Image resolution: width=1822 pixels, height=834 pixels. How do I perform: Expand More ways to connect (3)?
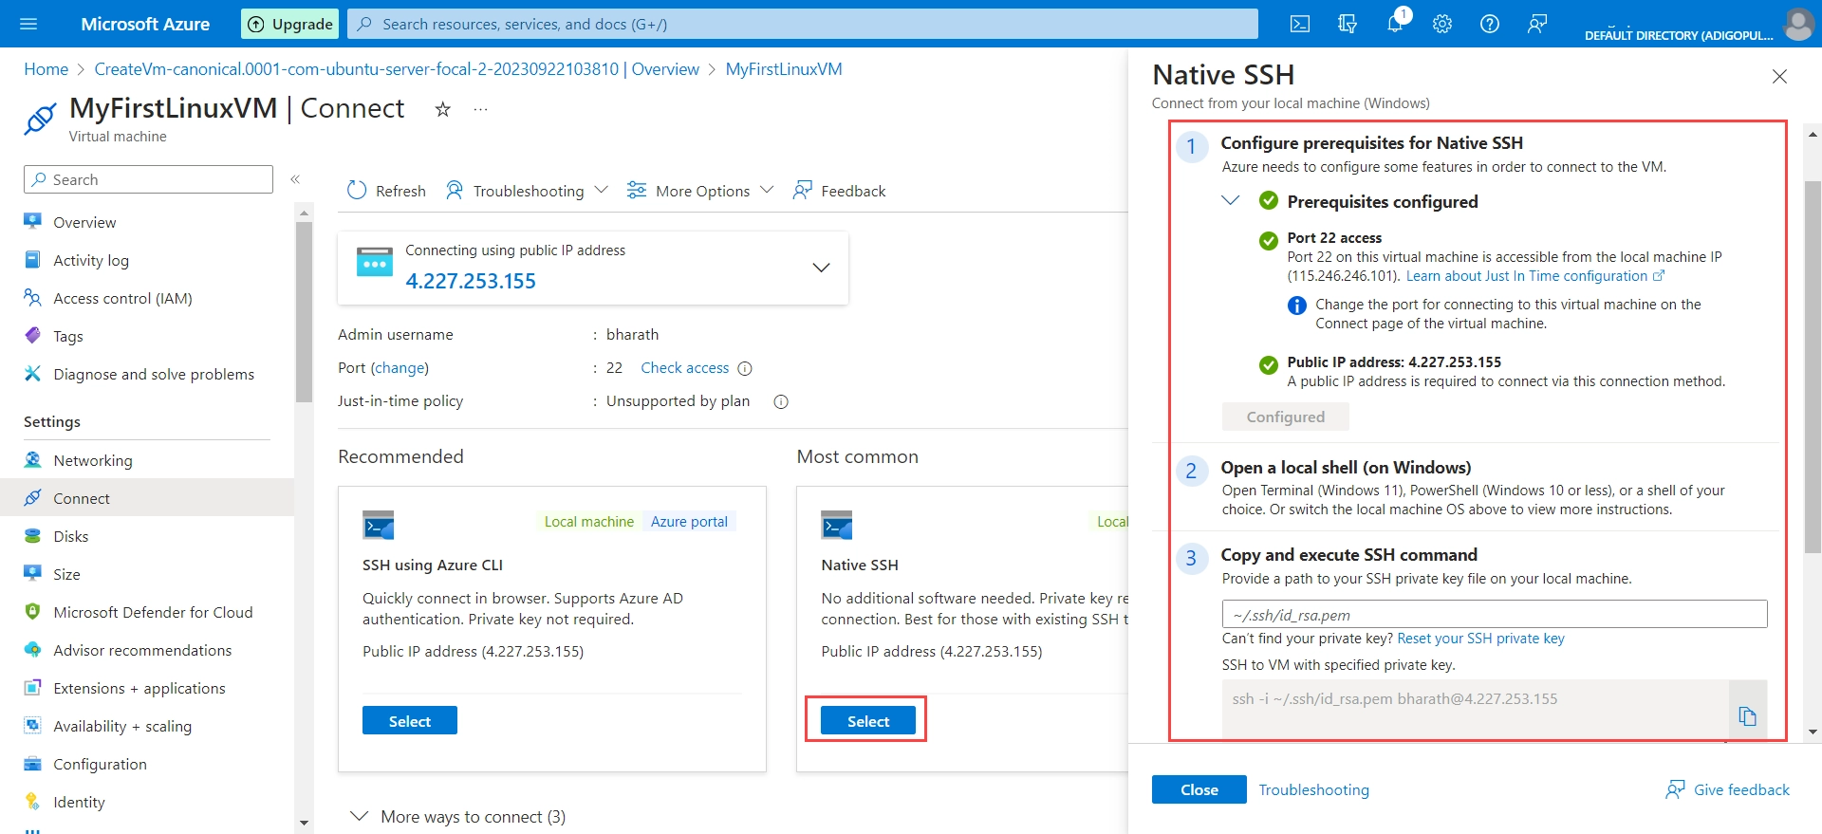point(457,817)
